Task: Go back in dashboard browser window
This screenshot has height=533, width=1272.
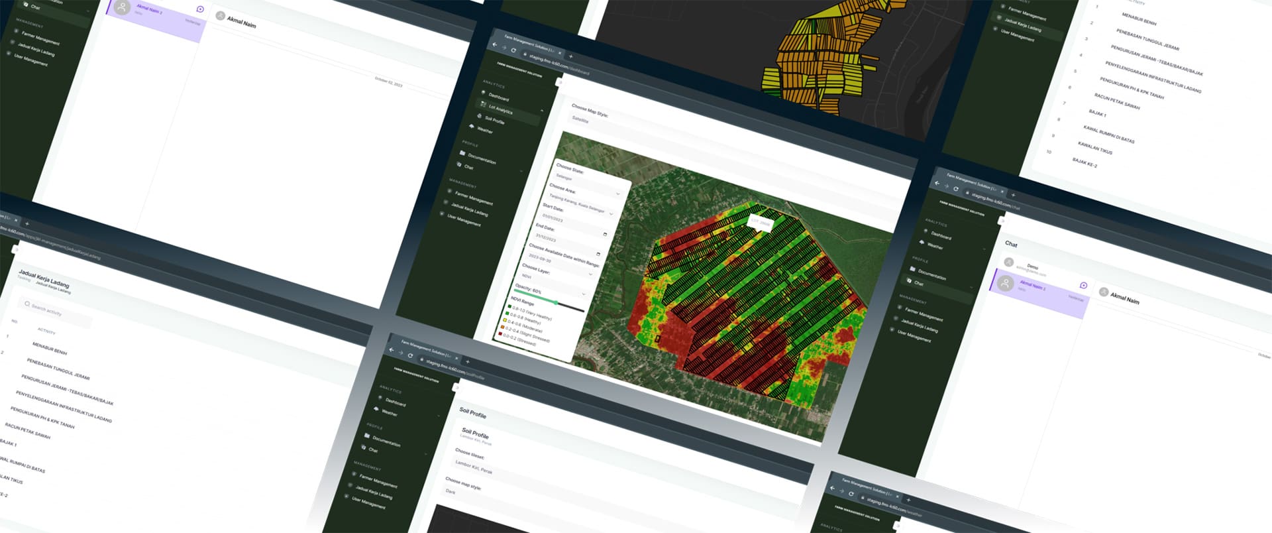Action: coord(494,44)
